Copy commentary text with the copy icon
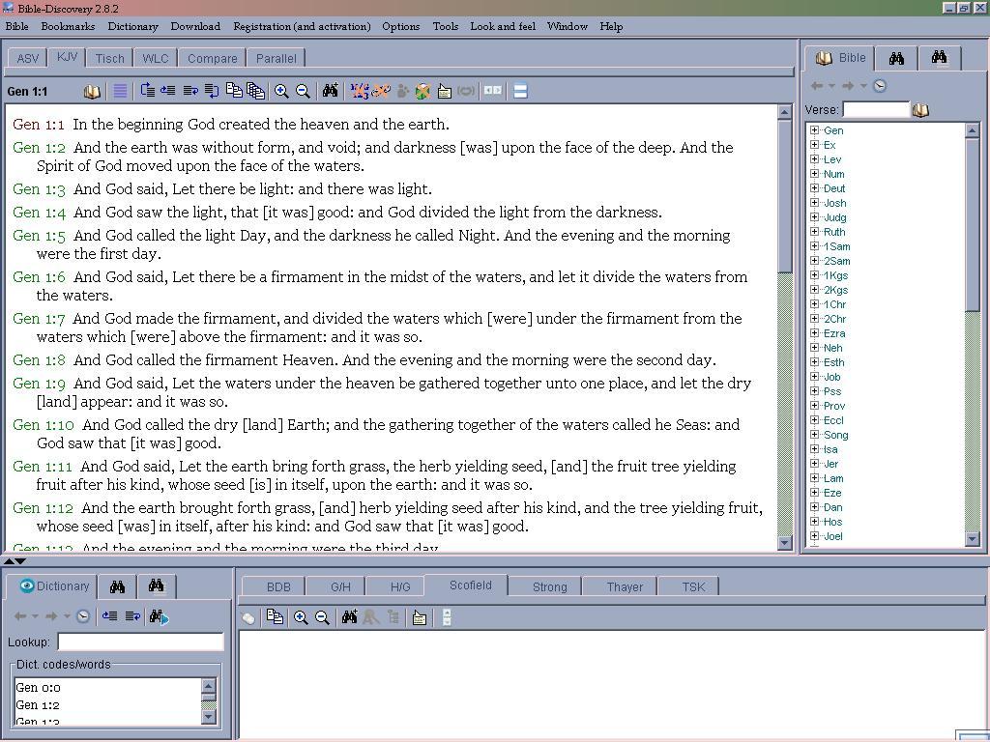 [275, 617]
